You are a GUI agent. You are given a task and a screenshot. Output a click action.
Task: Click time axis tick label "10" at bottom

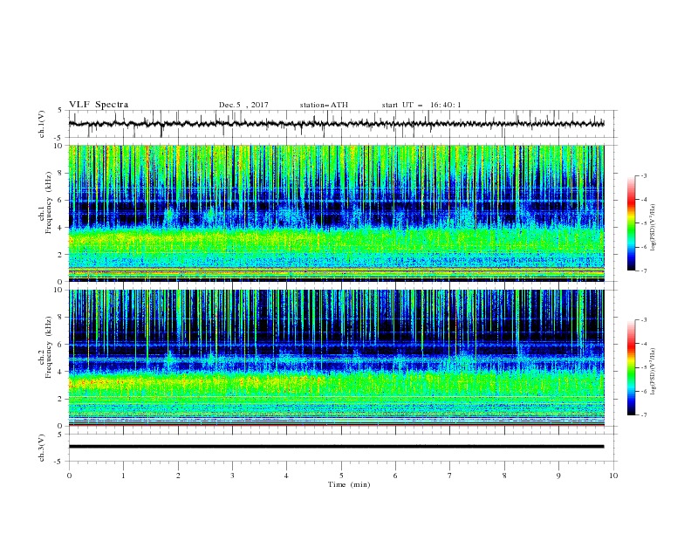tap(613, 476)
